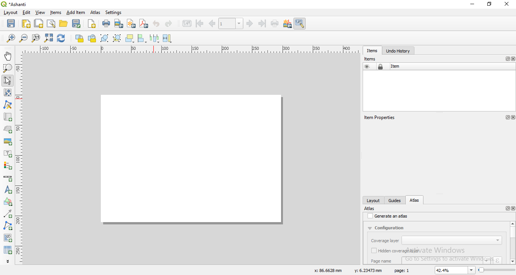Add a scale bar item
Image resolution: width=516 pixels, height=275 pixels.
(x=8, y=178)
